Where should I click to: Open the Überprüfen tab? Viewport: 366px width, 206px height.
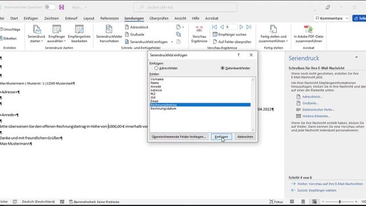[x=159, y=18]
